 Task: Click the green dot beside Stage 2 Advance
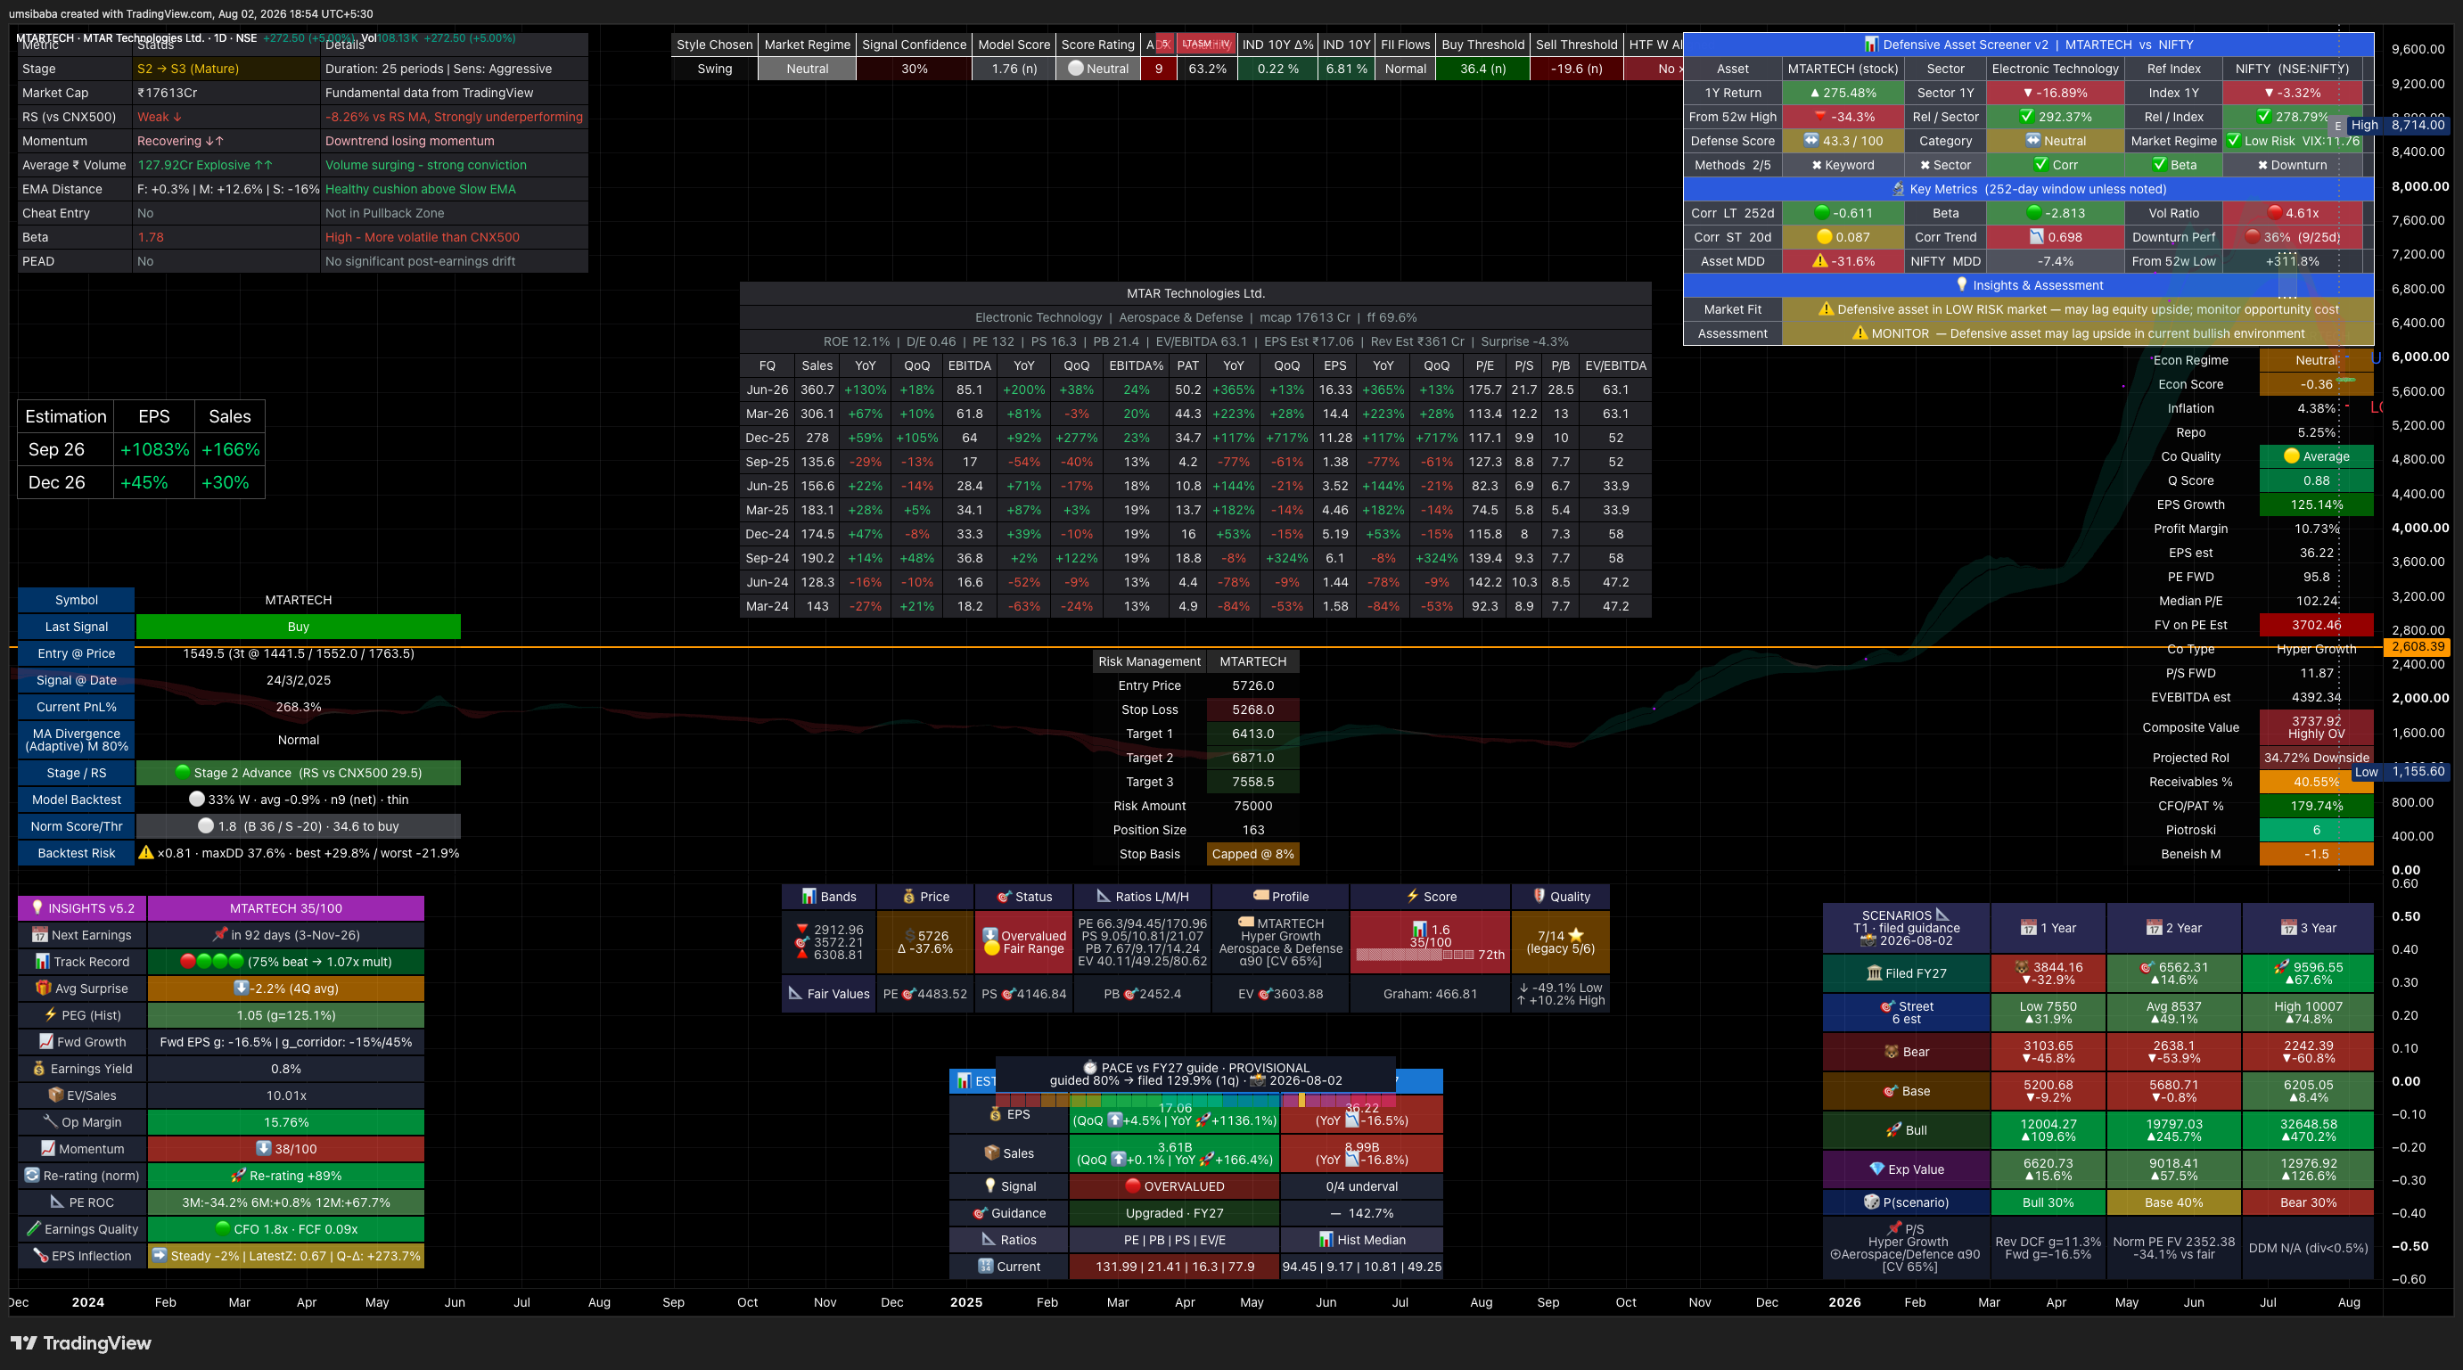(x=183, y=773)
